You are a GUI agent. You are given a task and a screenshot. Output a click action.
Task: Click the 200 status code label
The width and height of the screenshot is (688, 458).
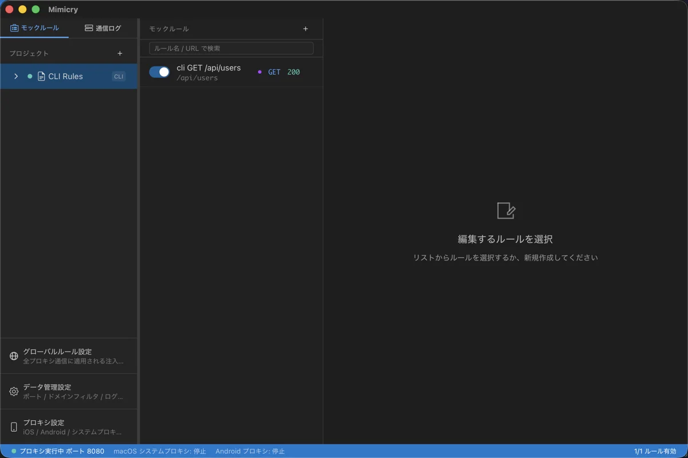[294, 72]
